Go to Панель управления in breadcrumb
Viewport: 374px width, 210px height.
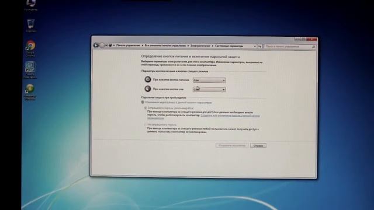click(x=128, y=45)
